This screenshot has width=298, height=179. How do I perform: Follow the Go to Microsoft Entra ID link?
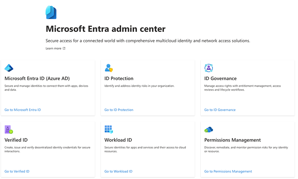point(22,110)
